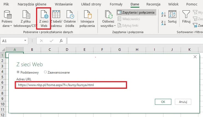The width and height of the screenshot is (203, 117).
Task: Sort ascending with A-Z icon
Action: pos(164,14)
